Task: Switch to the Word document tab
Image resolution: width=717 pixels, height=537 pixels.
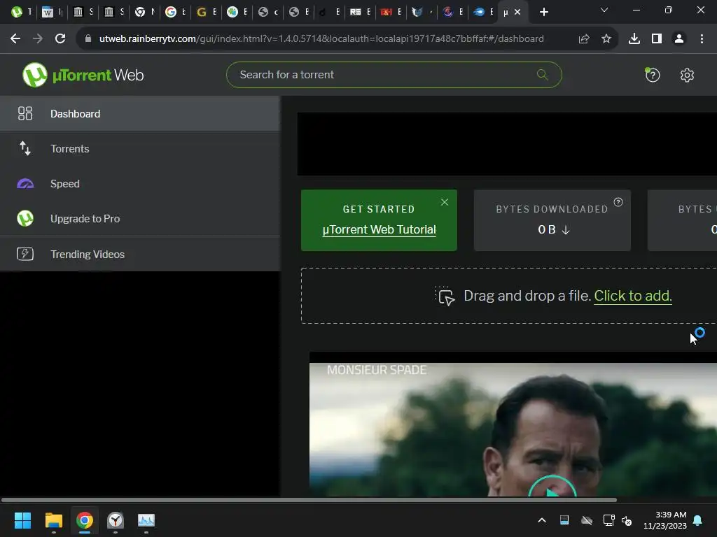Action: click(x=52, y=12)
